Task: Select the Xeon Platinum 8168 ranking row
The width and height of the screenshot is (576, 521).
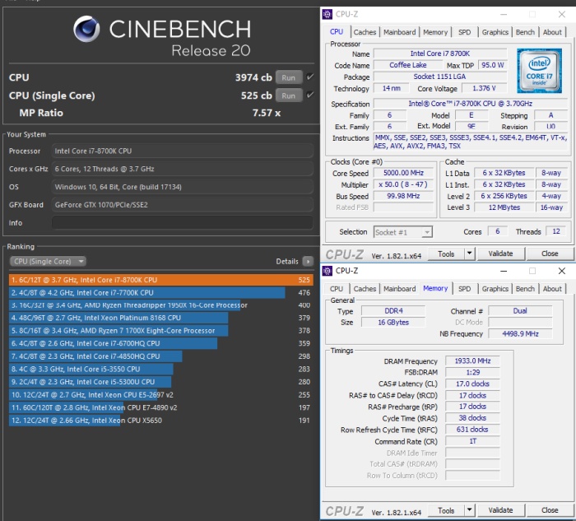Action: (161, 318)
